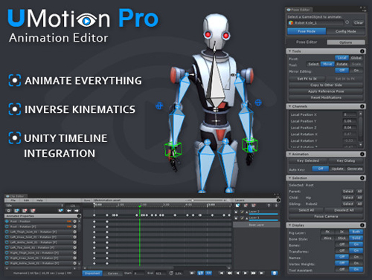Click the previous keyframe left-arrow icon

[x=69, y=211]
